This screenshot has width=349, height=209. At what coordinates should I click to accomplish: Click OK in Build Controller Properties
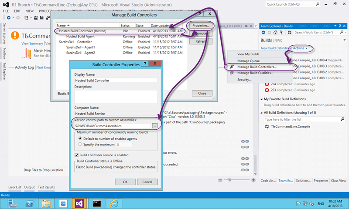(x=125, y=182)
